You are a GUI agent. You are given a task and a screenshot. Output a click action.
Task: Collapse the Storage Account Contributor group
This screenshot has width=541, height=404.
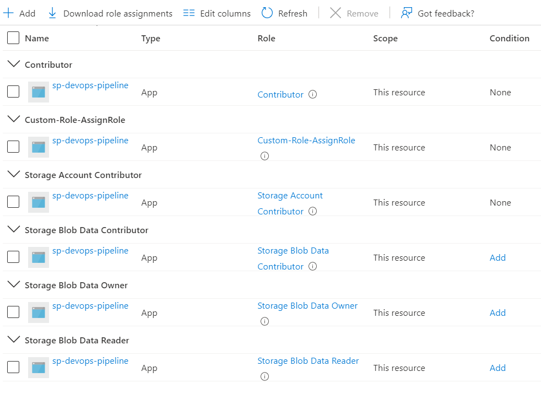(x=14, y=174)
